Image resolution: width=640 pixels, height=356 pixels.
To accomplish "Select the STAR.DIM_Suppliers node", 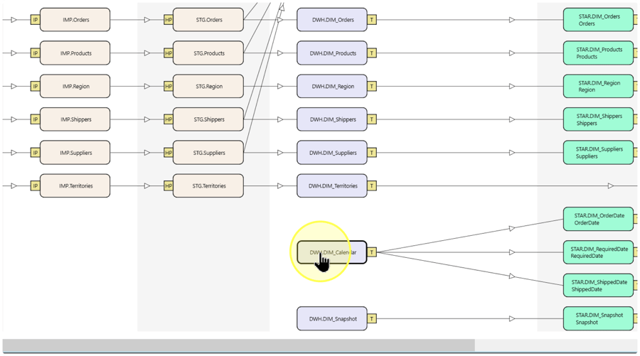I will pos(598,153).
